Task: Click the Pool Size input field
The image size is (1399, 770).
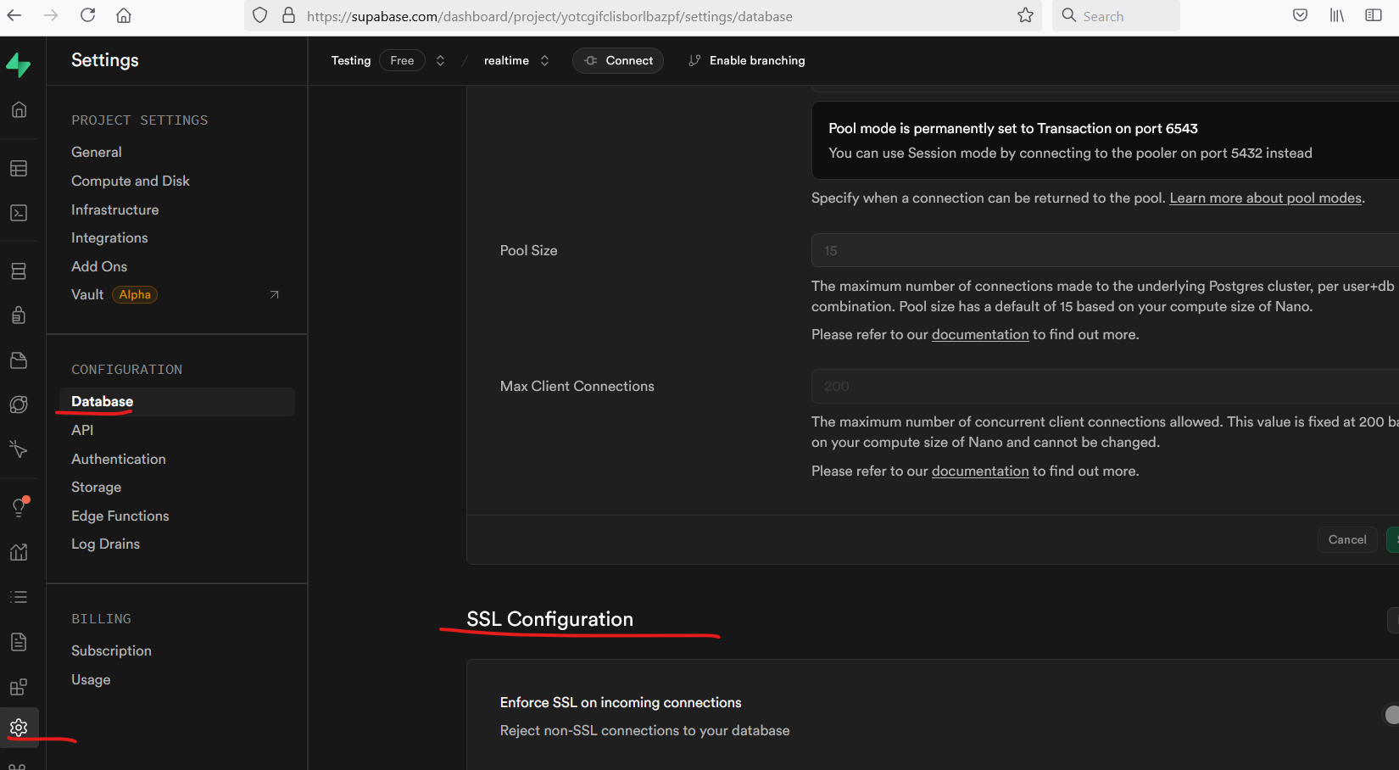Action: click(x=1105, y=250)
